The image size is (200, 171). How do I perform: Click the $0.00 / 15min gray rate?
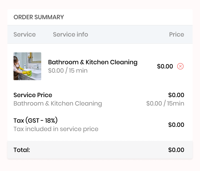pos(165,104)
